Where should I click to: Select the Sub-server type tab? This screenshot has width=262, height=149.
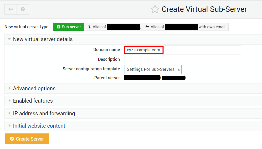tap(68, 27)
